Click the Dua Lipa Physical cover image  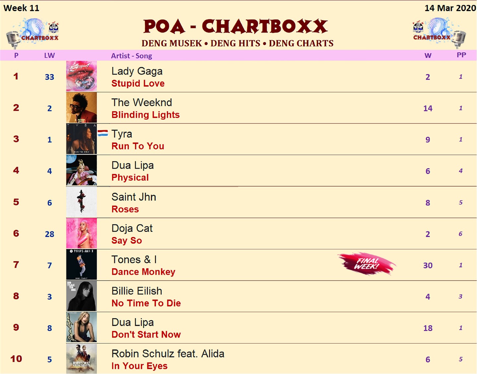pos(82,170)
